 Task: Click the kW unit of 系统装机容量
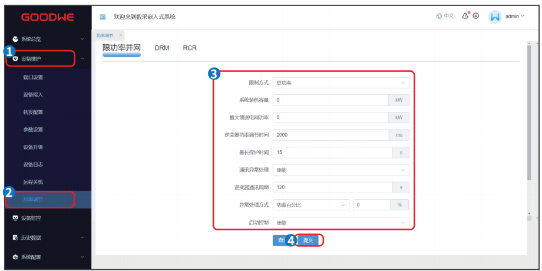(x=399, y=100)
